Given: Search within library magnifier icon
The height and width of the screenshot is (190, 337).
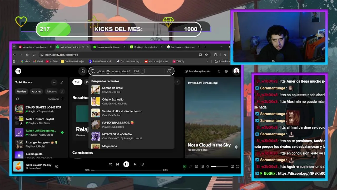Looking at the screenshot, I should 18,99.
